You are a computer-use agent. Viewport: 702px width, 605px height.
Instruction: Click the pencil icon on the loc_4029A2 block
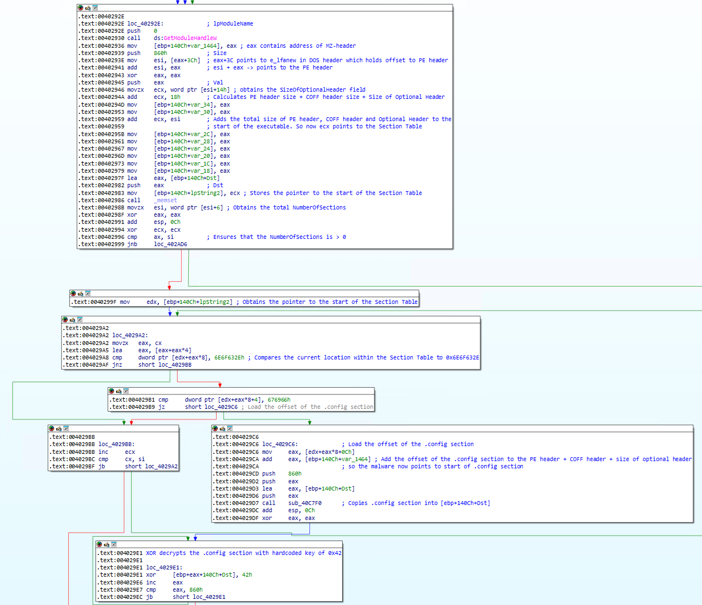pos(72,319)
